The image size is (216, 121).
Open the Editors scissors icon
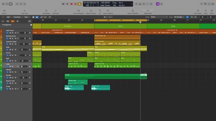click(x=25, y=4)
